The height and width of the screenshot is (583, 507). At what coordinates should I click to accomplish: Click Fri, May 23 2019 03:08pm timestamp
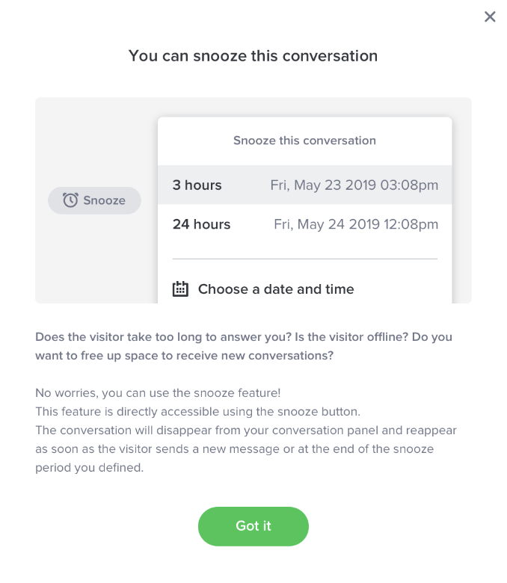354,185
